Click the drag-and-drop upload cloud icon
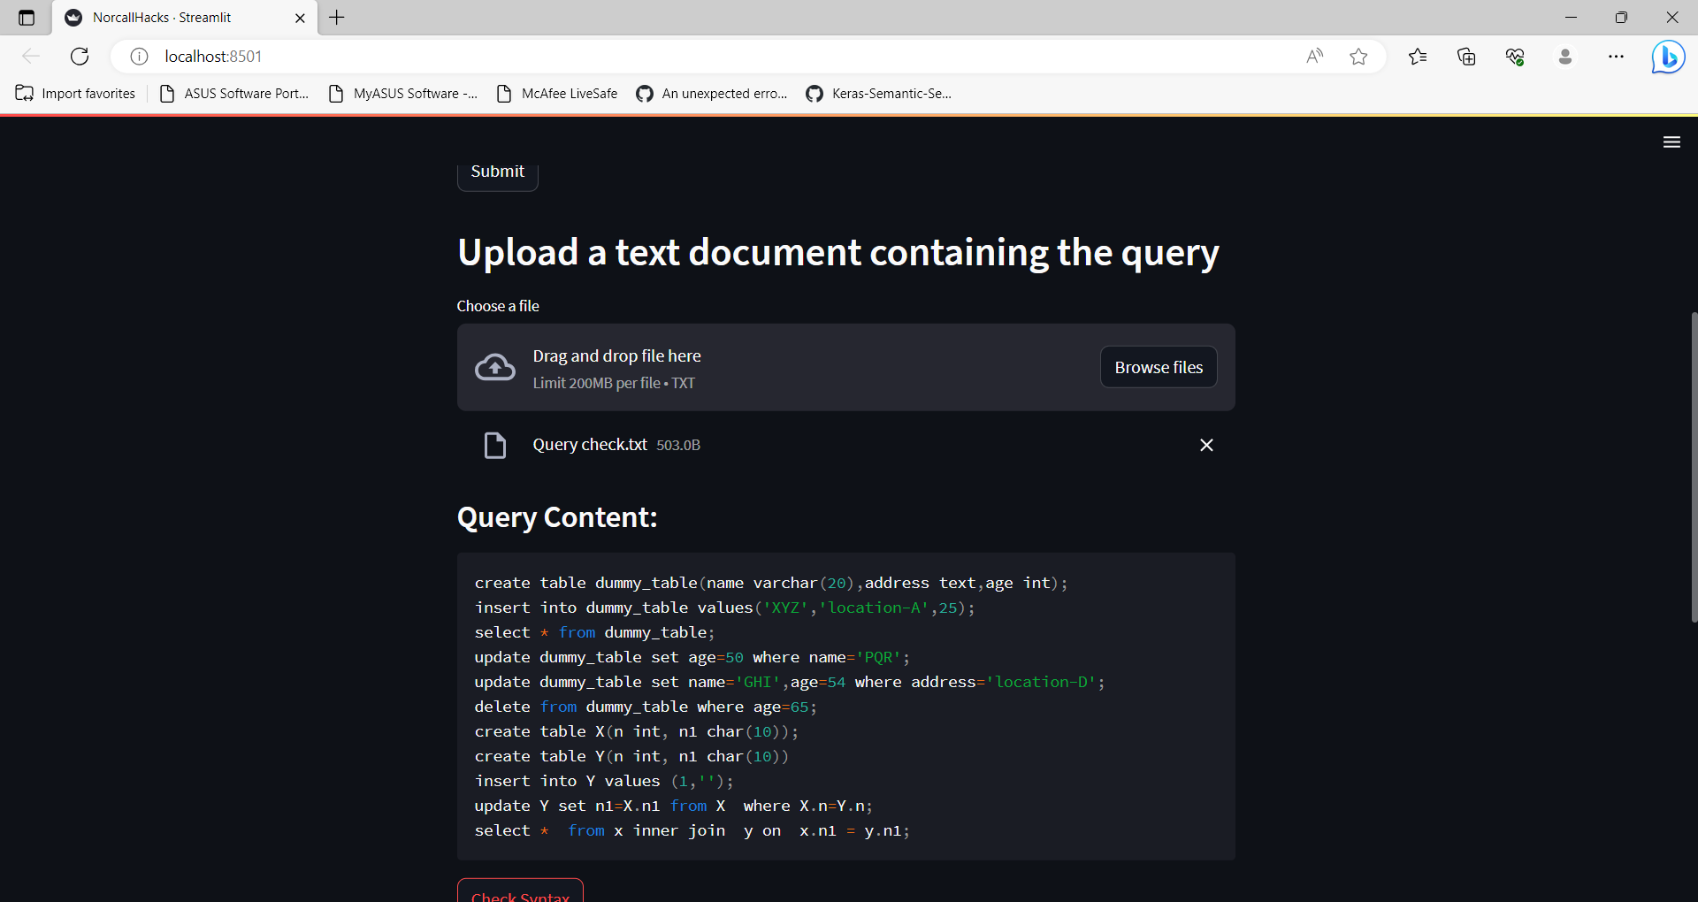 click(495, 366)
